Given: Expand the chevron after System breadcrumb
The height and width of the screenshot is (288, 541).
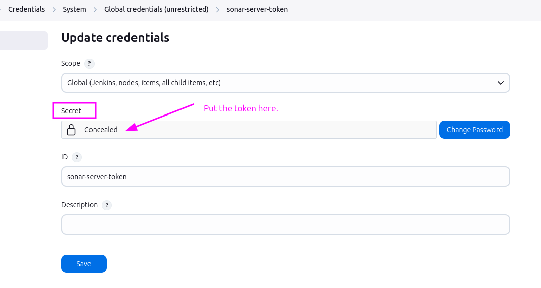Looking at the screenshot, I should [95, 10].
